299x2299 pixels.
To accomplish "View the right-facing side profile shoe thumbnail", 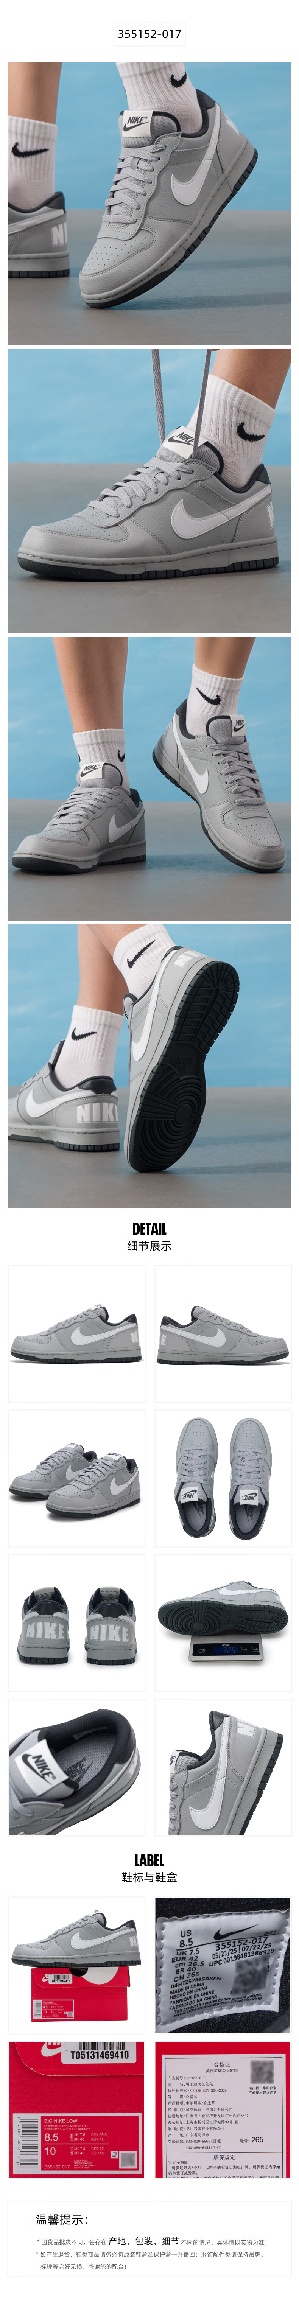I will 222,1333.
